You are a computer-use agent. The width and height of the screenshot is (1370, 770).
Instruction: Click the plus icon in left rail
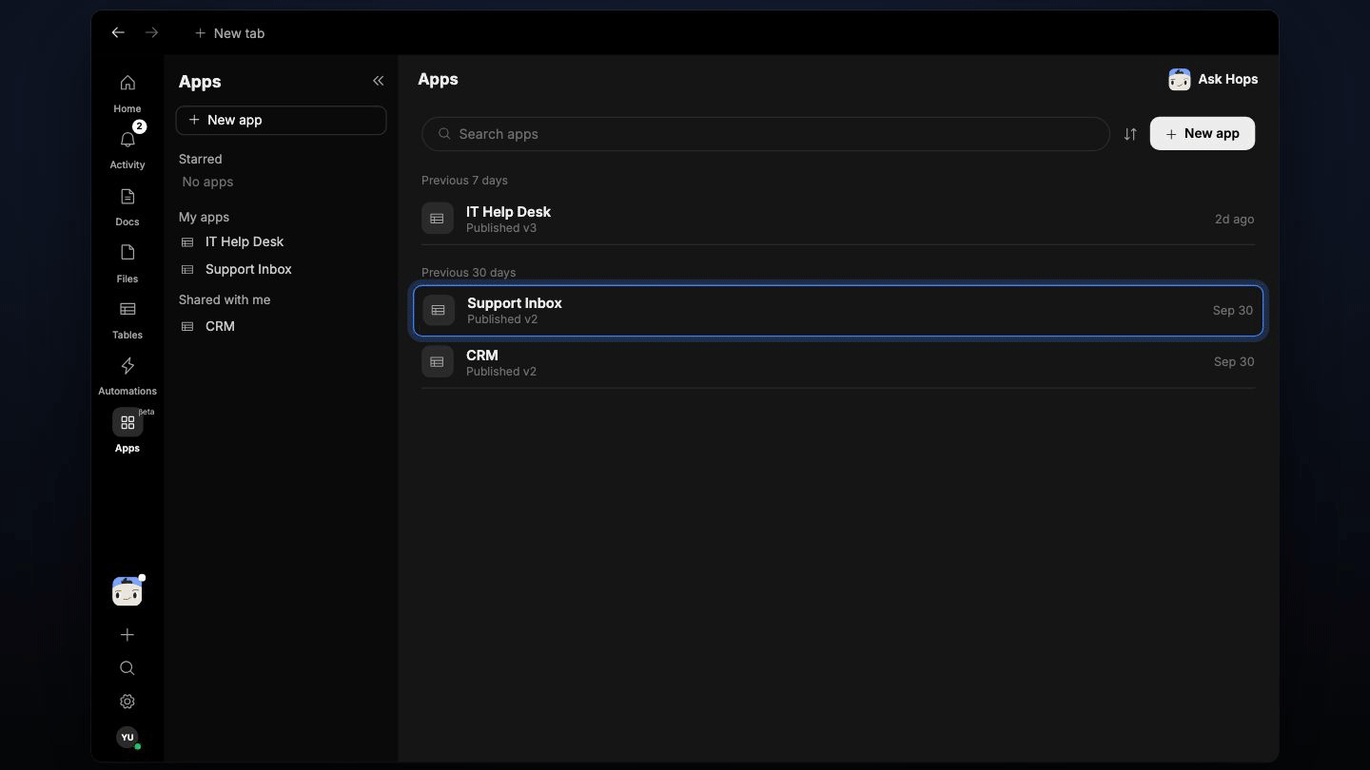pyautogui.click(x=127, y=635)
